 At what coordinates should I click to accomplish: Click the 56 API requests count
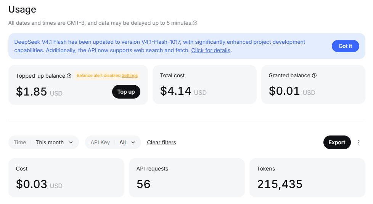143,184
